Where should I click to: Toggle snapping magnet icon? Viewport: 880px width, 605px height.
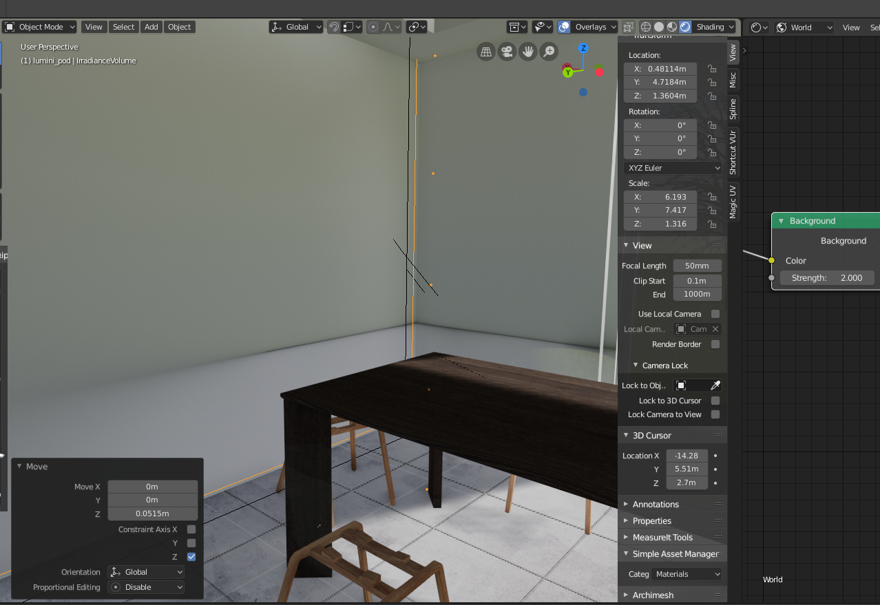pos(334,27)
